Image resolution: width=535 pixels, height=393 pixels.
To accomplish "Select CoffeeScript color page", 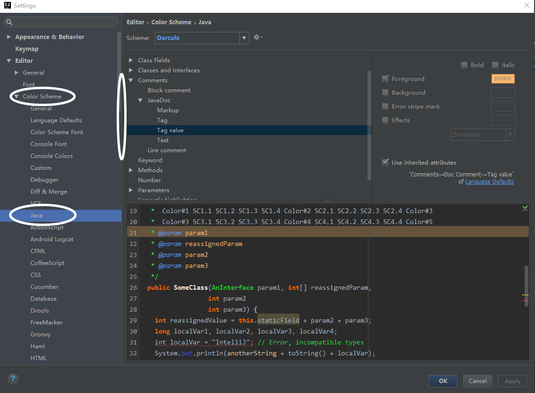I will (48, 263).
